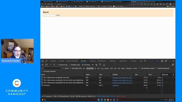Switch to the Sources tab
Image resolution: width=182 pixels, height=102 pixels.
tap(93, 61)
